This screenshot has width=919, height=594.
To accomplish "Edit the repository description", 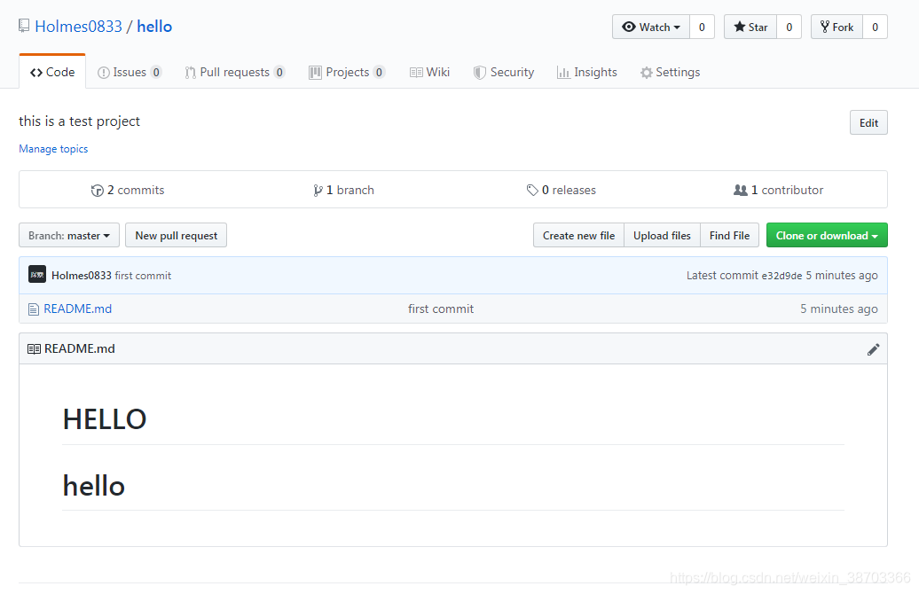I will [x=868, y=123].
